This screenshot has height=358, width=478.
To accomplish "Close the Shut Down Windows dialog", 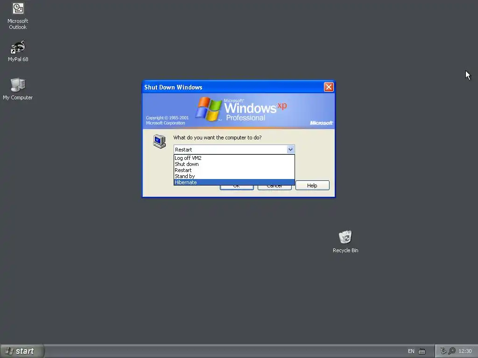I will click(x=329, y=87).
